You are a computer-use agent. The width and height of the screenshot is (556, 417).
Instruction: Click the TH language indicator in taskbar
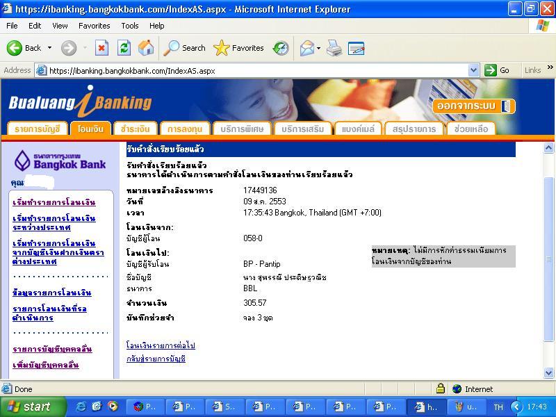click(x=498, y=407)
